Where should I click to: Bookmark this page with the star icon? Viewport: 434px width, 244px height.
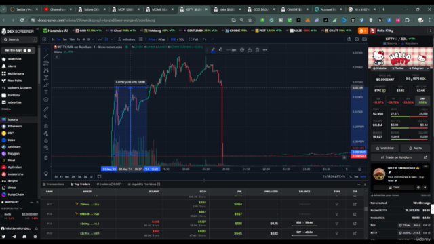(250, 20)
